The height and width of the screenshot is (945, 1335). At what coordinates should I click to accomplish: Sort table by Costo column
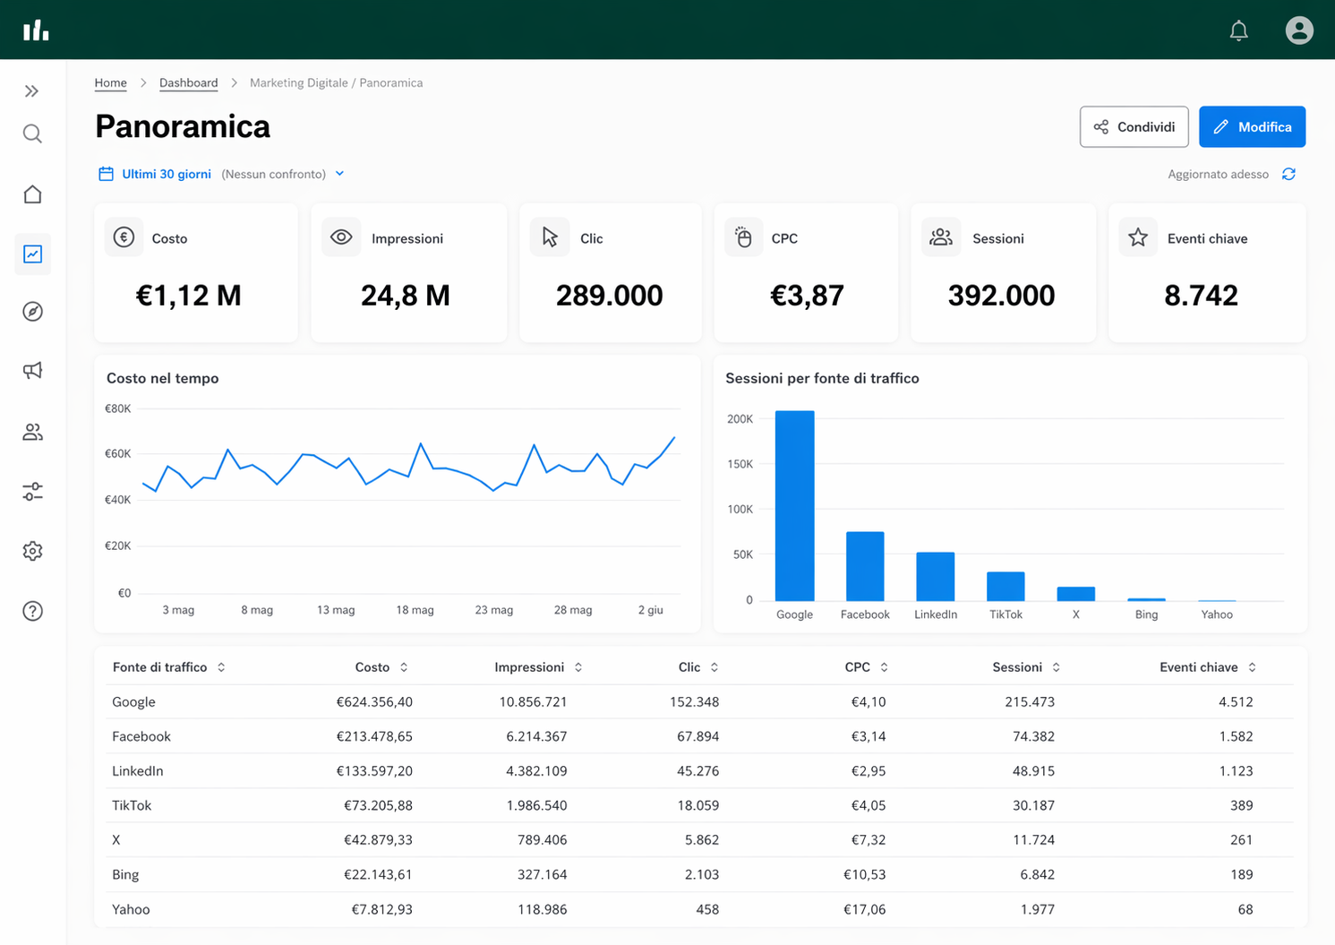[381, 667]
